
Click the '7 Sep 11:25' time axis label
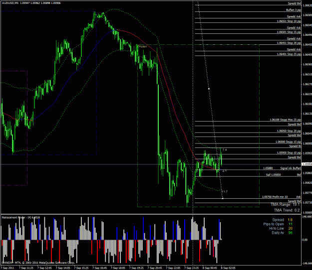[26, 268]
